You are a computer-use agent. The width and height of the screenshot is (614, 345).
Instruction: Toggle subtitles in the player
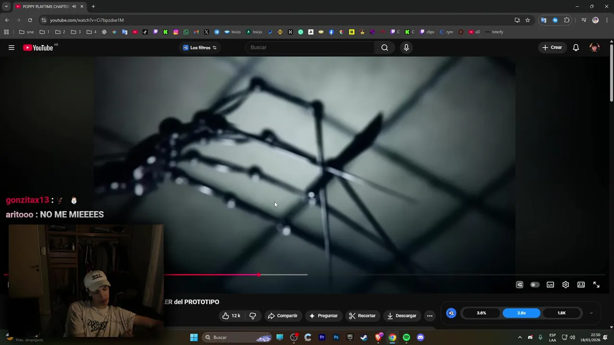point(550,285)
